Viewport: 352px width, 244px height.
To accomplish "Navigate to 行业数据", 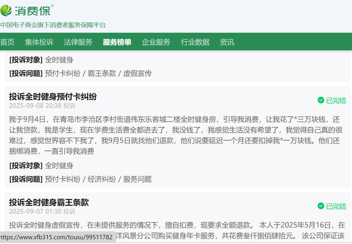I will [x=195, y=42].
